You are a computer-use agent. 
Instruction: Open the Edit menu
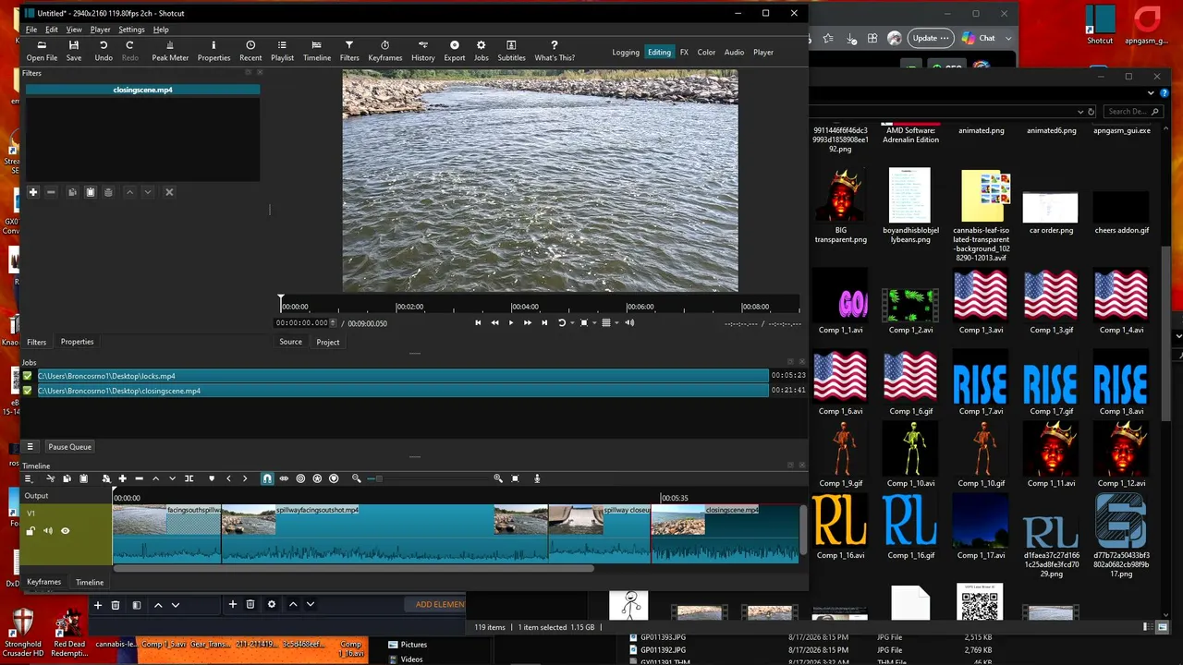click(52, 30)
